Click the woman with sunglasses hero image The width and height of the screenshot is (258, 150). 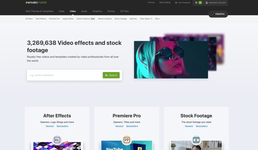171,60
